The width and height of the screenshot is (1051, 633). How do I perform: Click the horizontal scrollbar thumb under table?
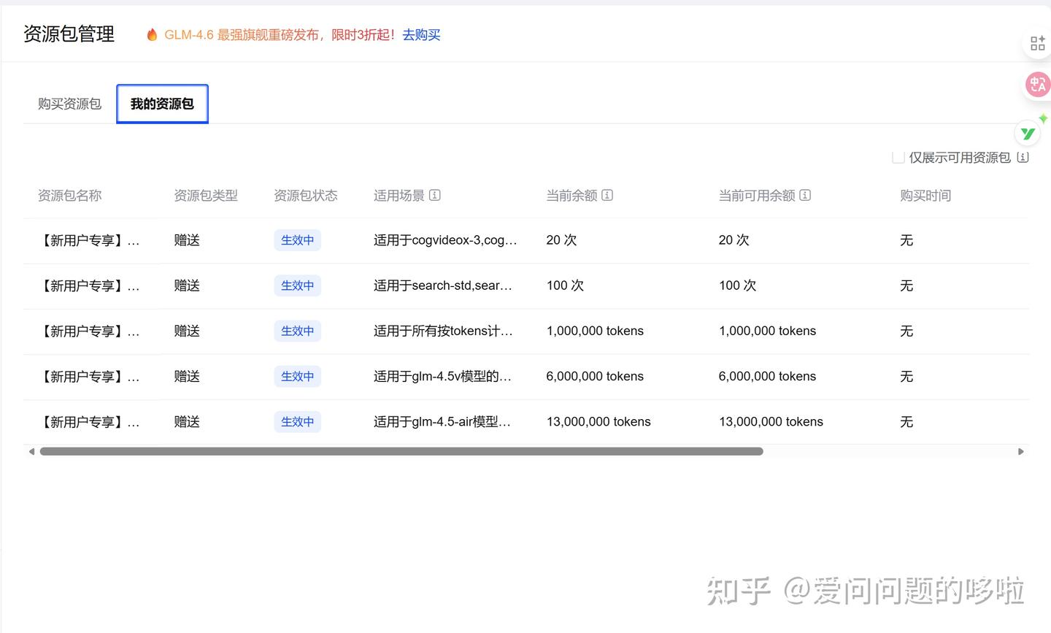[401, 451]
